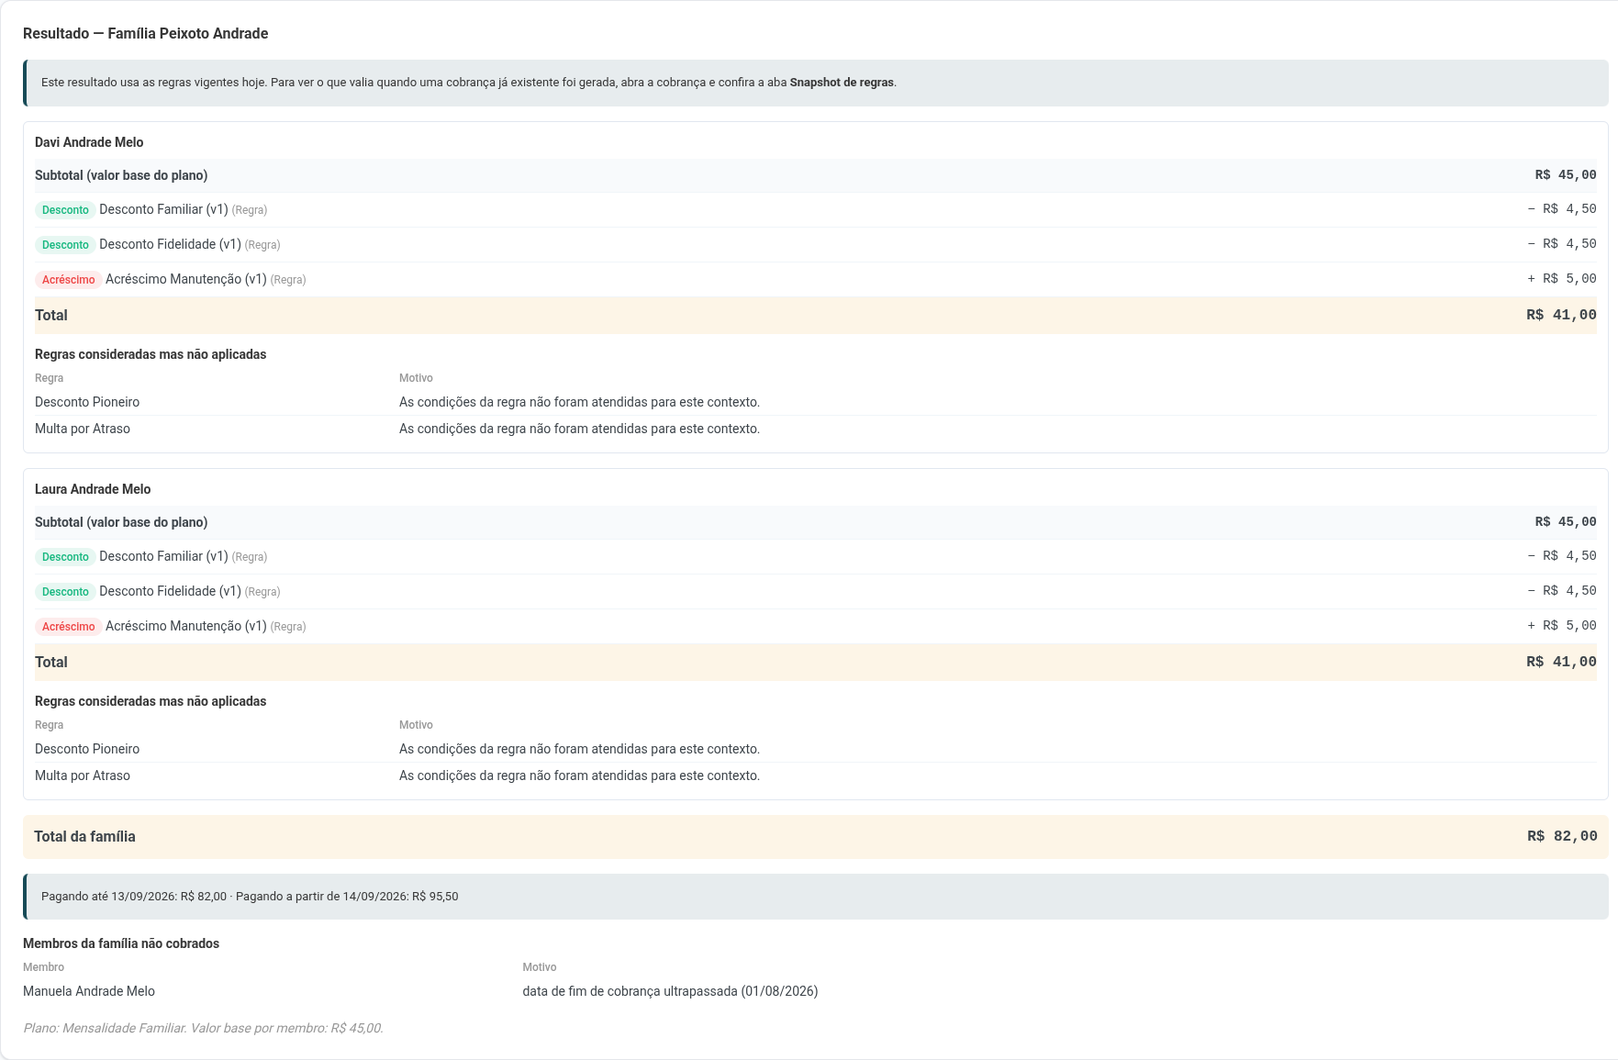
Task: Click the "Membros da família não cobrados" heading
Action: coord(121,943)
